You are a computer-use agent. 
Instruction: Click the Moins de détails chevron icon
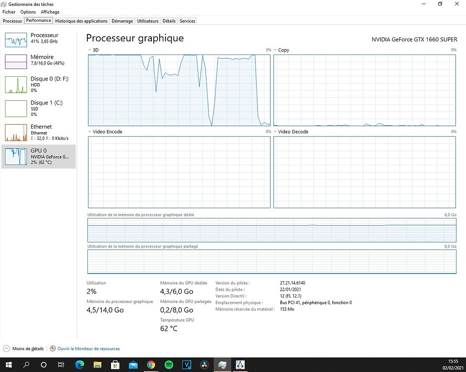[x=6, y=349]
